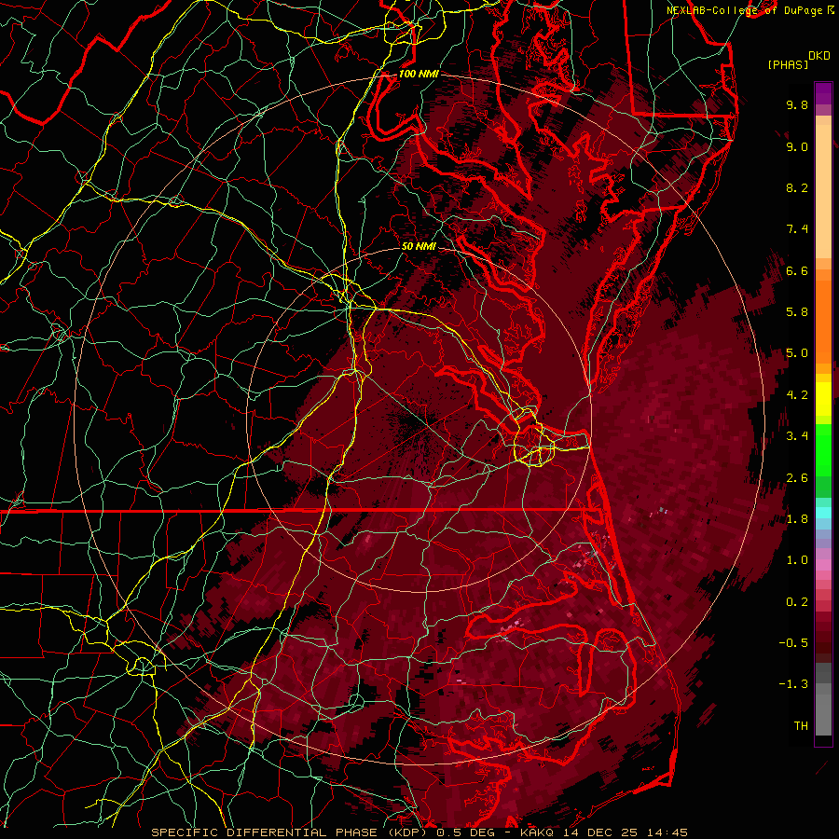Click the -0.5 value on the color scale
Image resolution: width=839 pixels, height=839 pixels.
coord(793,643)
